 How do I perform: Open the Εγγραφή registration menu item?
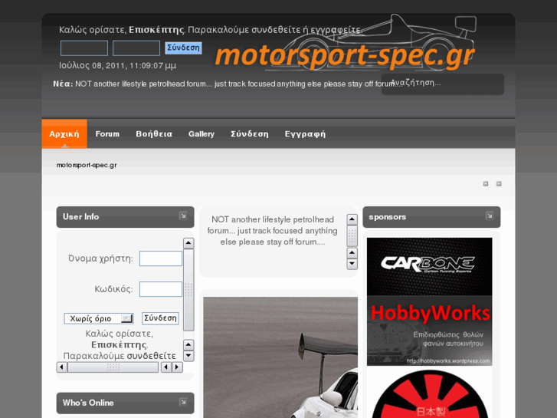coord(305,133)
